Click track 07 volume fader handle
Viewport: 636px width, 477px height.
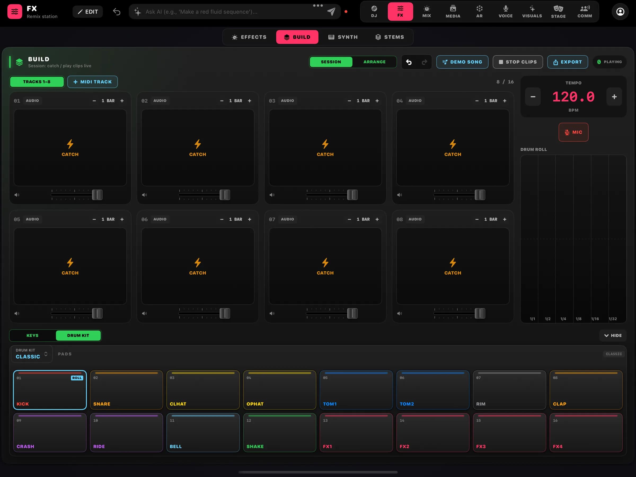pyautogui.click(x=352, y=313)
